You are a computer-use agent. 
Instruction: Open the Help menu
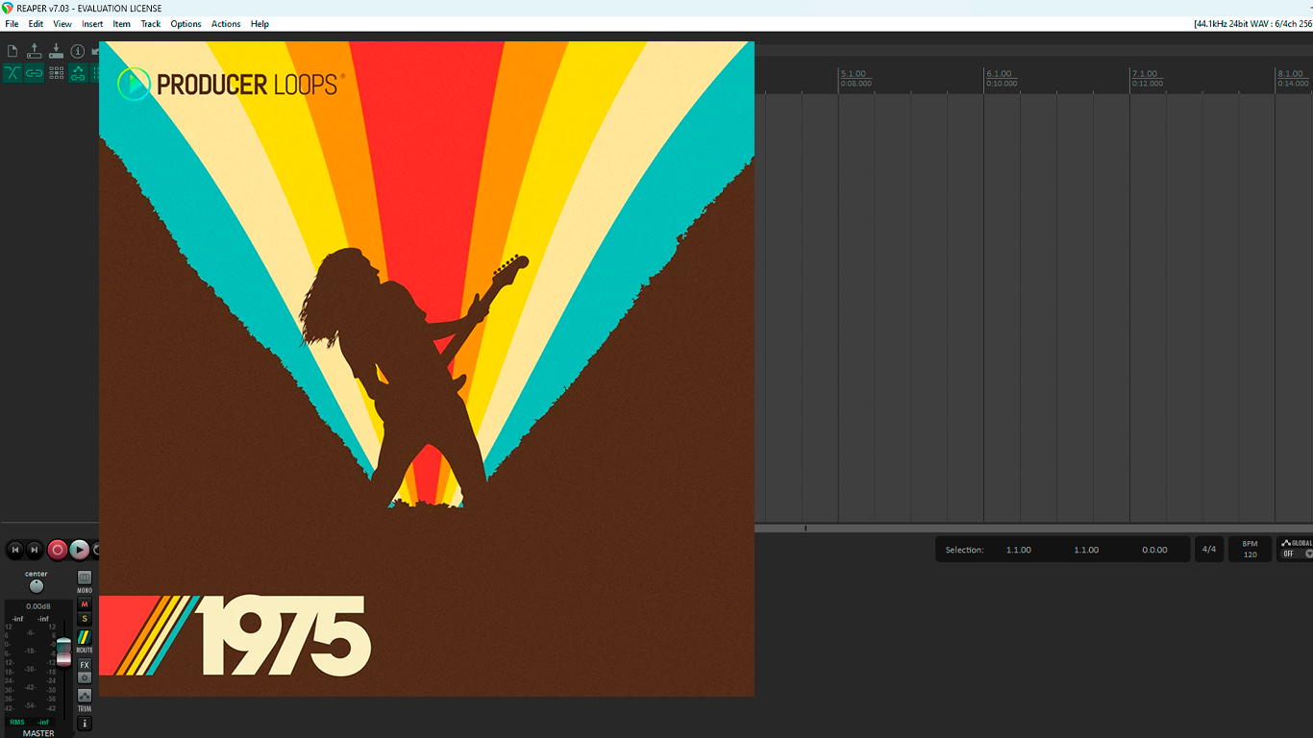pos(260,24)
